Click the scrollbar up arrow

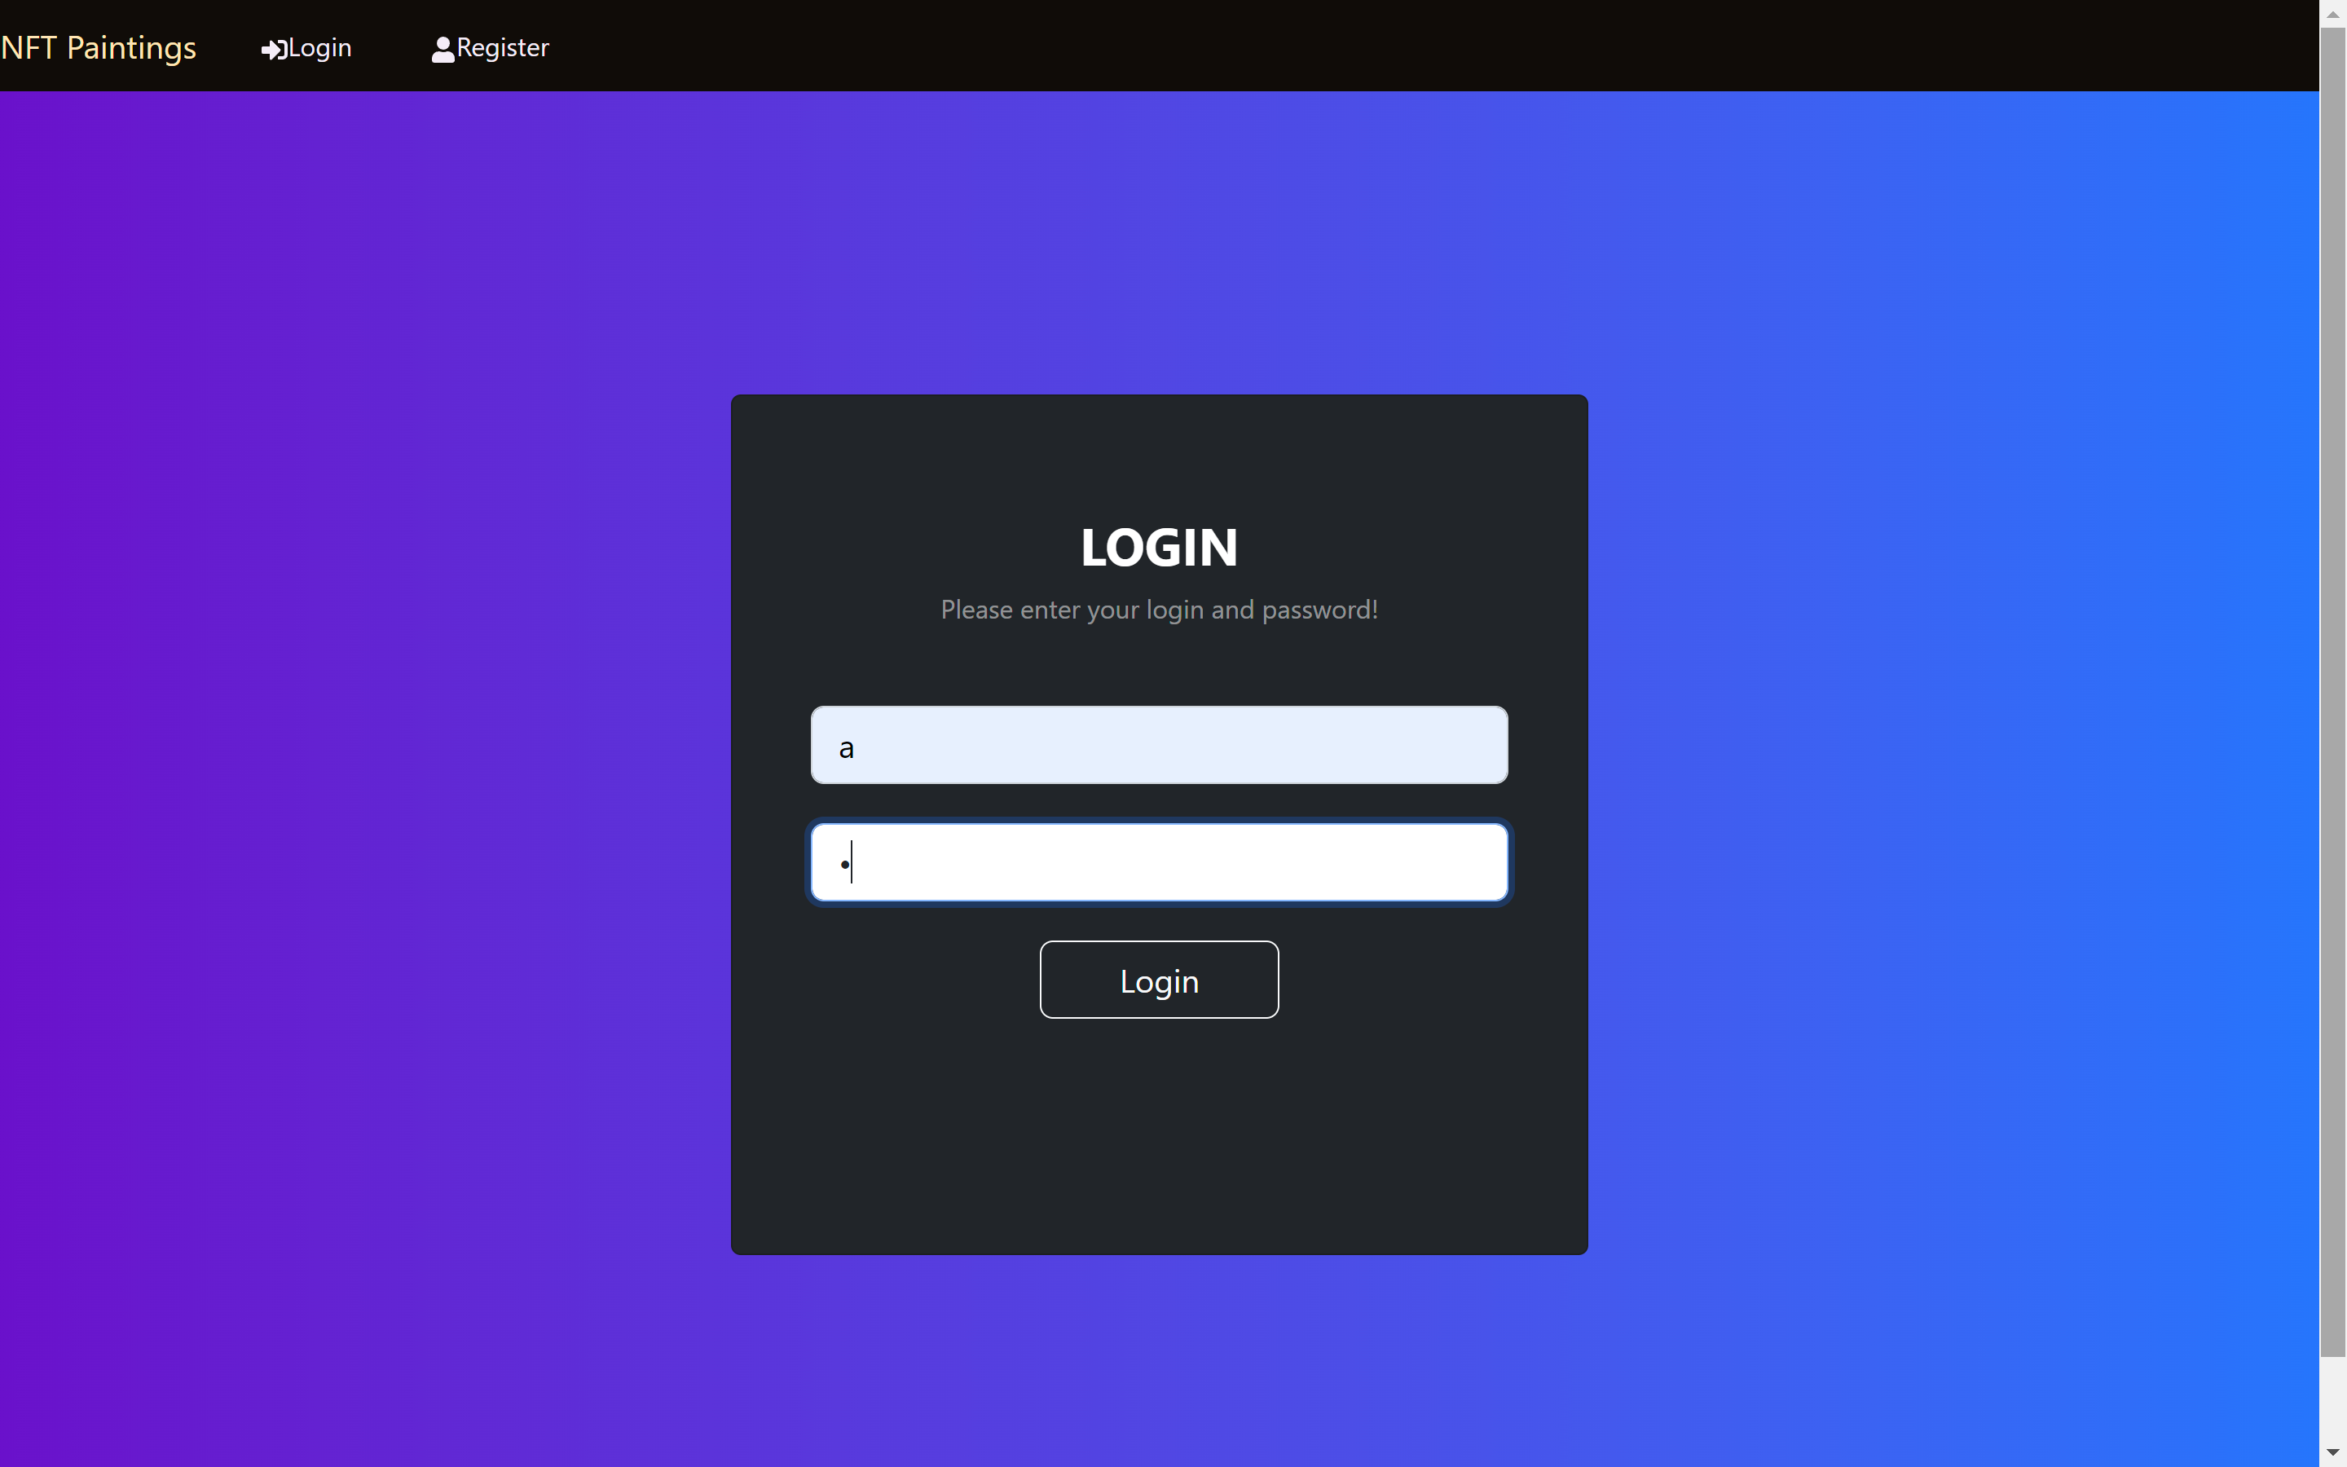click(x=2332, y=15)
